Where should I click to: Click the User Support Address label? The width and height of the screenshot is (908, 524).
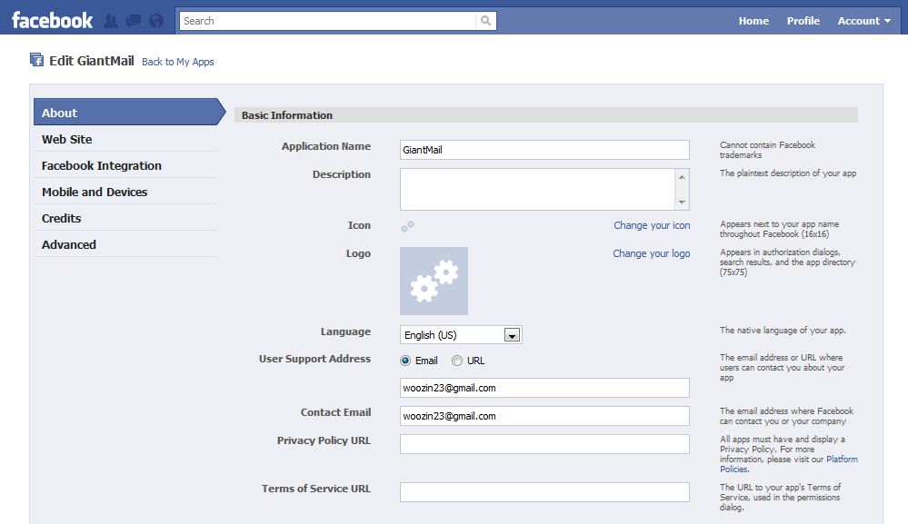pos(314,359)
